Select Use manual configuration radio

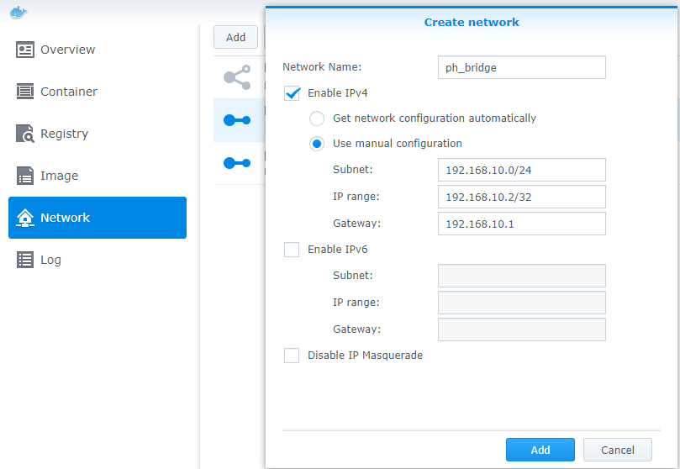pyautogui.click(x=317, y=144)
